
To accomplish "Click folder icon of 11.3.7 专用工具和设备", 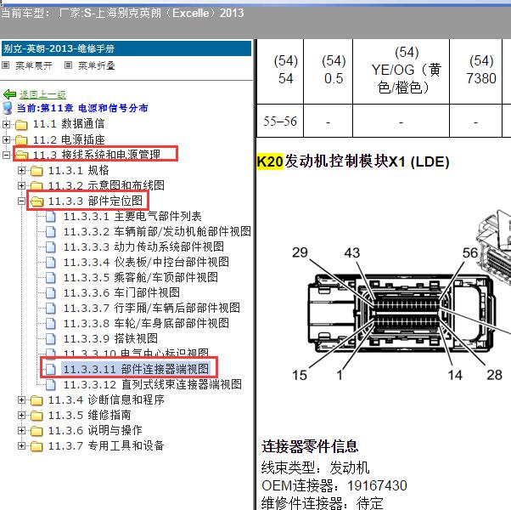I will 36,446.
